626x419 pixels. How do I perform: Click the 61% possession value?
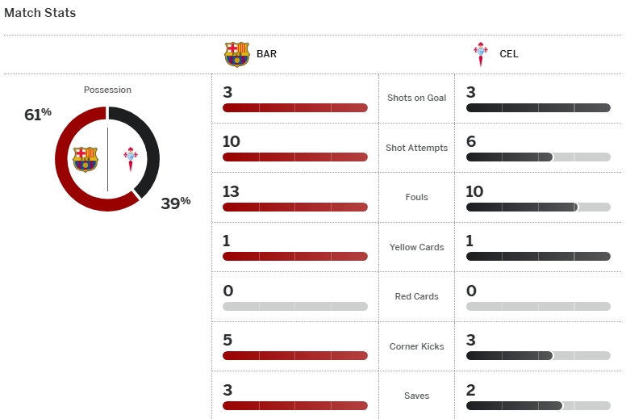tap(37, 115)
